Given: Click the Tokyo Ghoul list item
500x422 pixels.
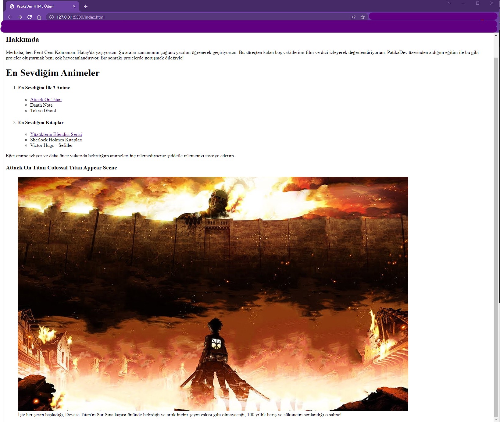Looking at the screenshot, I should click(x=43, y=111).
